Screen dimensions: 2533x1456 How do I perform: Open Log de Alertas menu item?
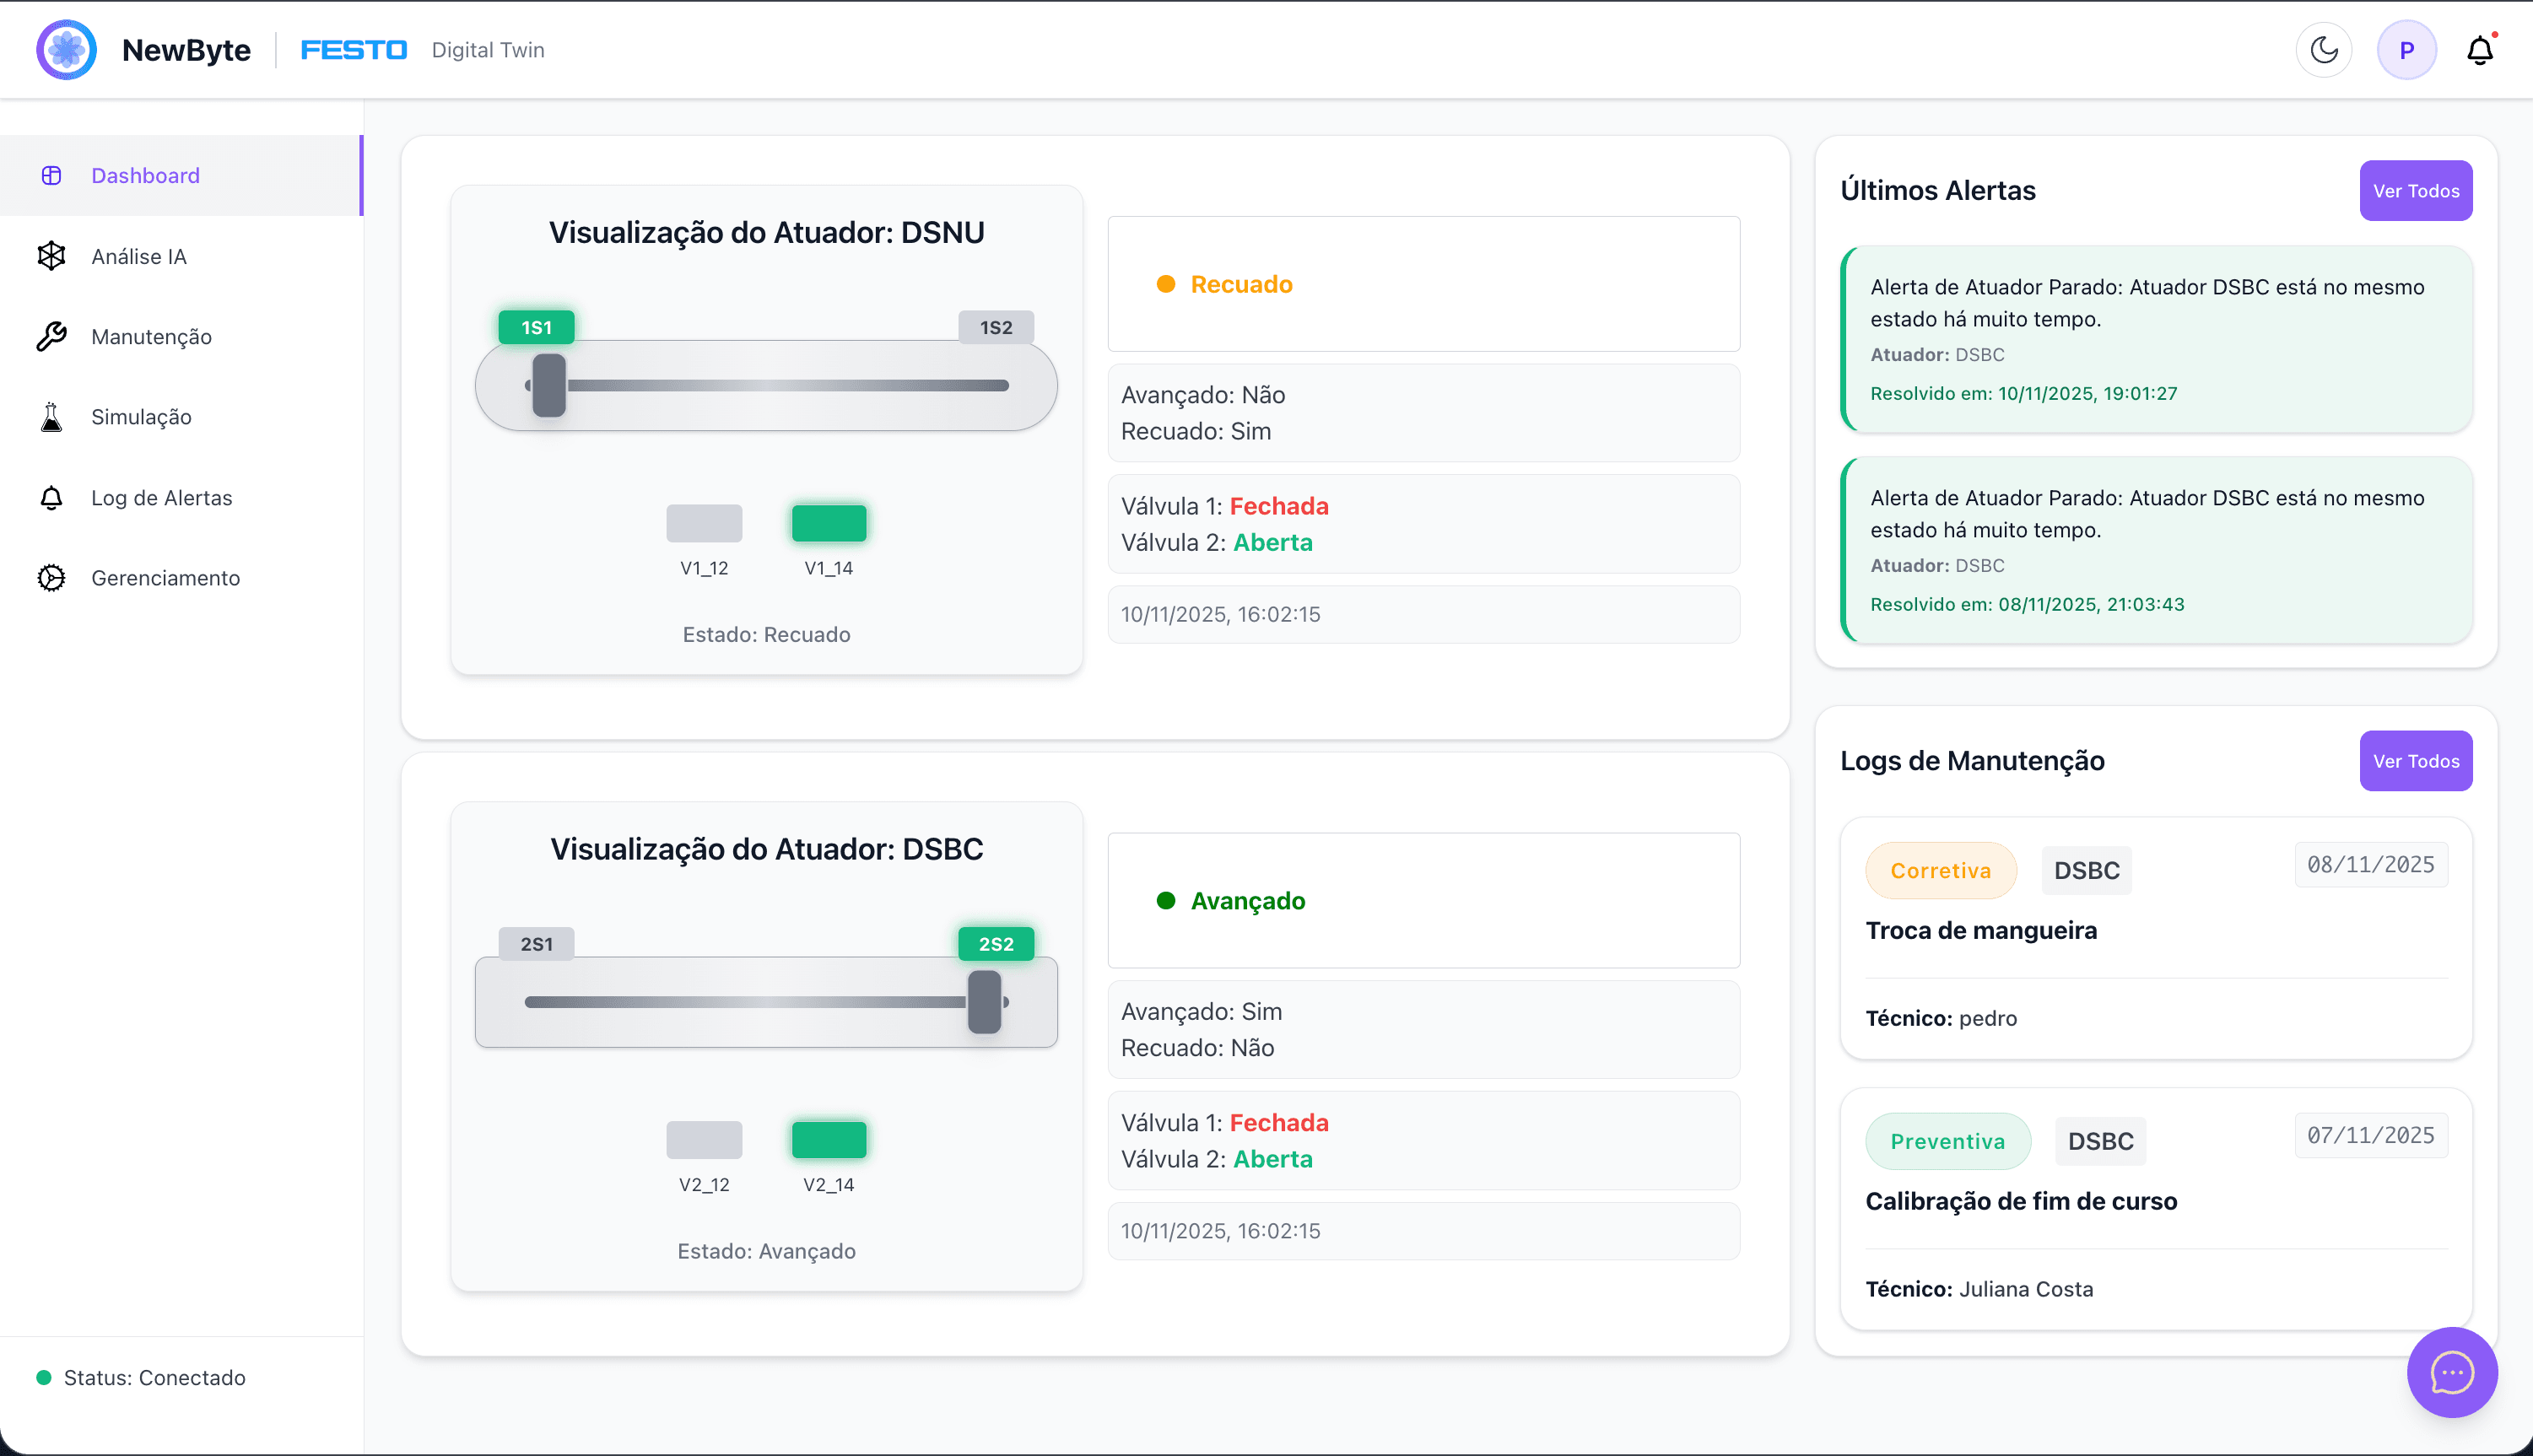(x=161, y=498)
